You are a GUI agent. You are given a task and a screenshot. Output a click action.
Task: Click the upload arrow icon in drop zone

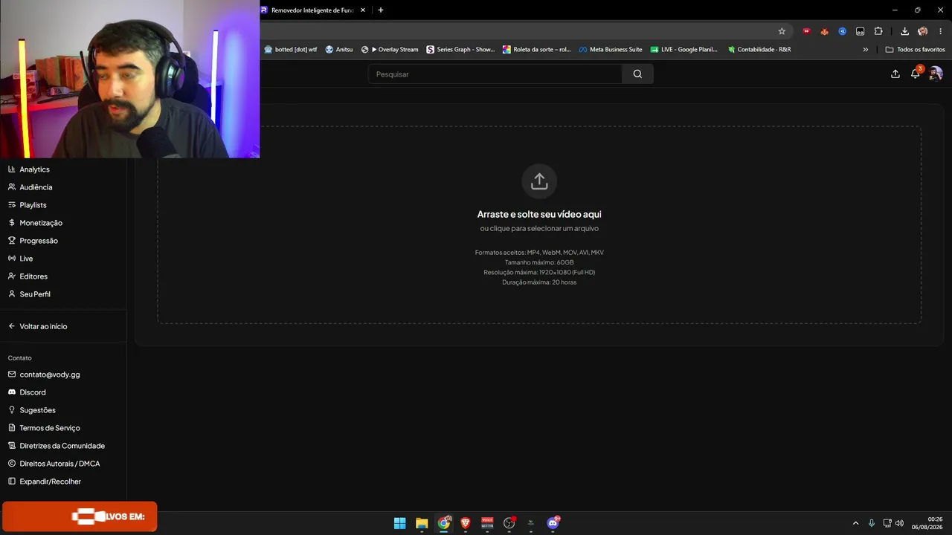(539, 181)
